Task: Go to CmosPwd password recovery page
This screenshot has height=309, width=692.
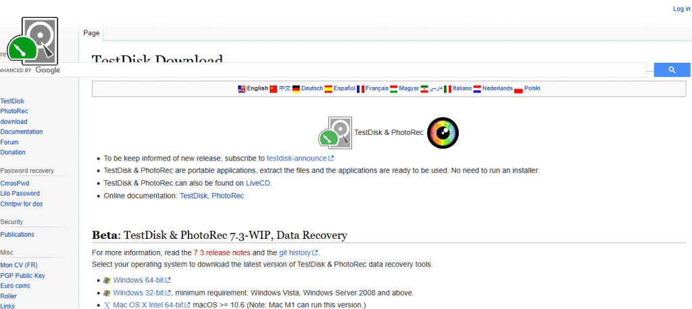Action: tap(15, 183)
